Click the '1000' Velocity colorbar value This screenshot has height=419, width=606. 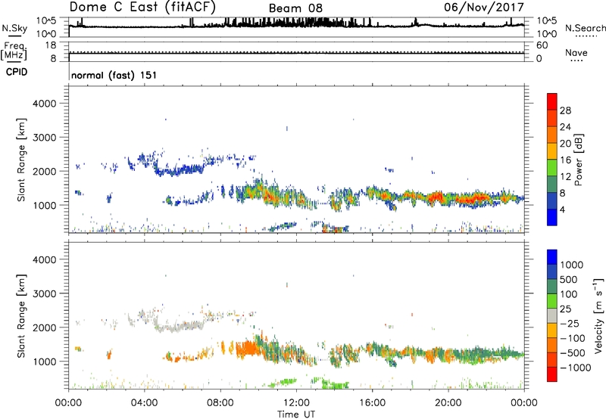pyautogui.click(x=572, y=265)
